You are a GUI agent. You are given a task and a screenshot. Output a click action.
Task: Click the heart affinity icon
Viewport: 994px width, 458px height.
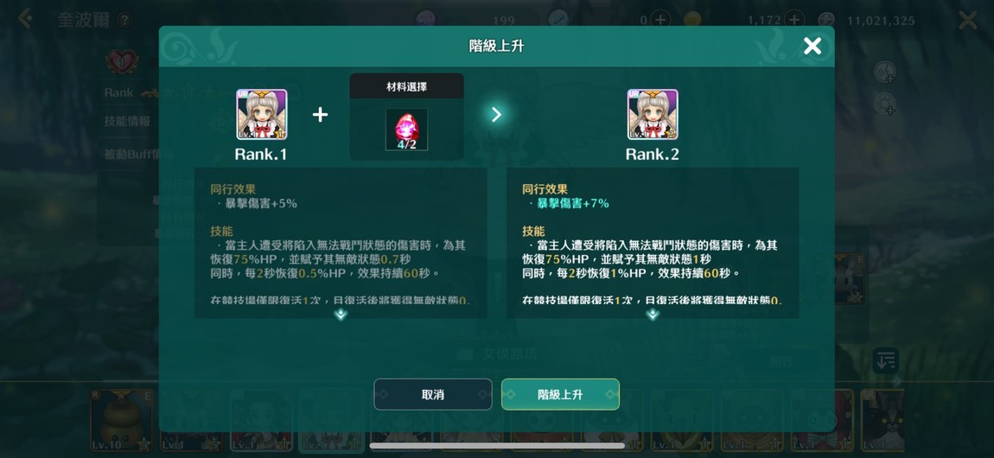tap(121, 62)
